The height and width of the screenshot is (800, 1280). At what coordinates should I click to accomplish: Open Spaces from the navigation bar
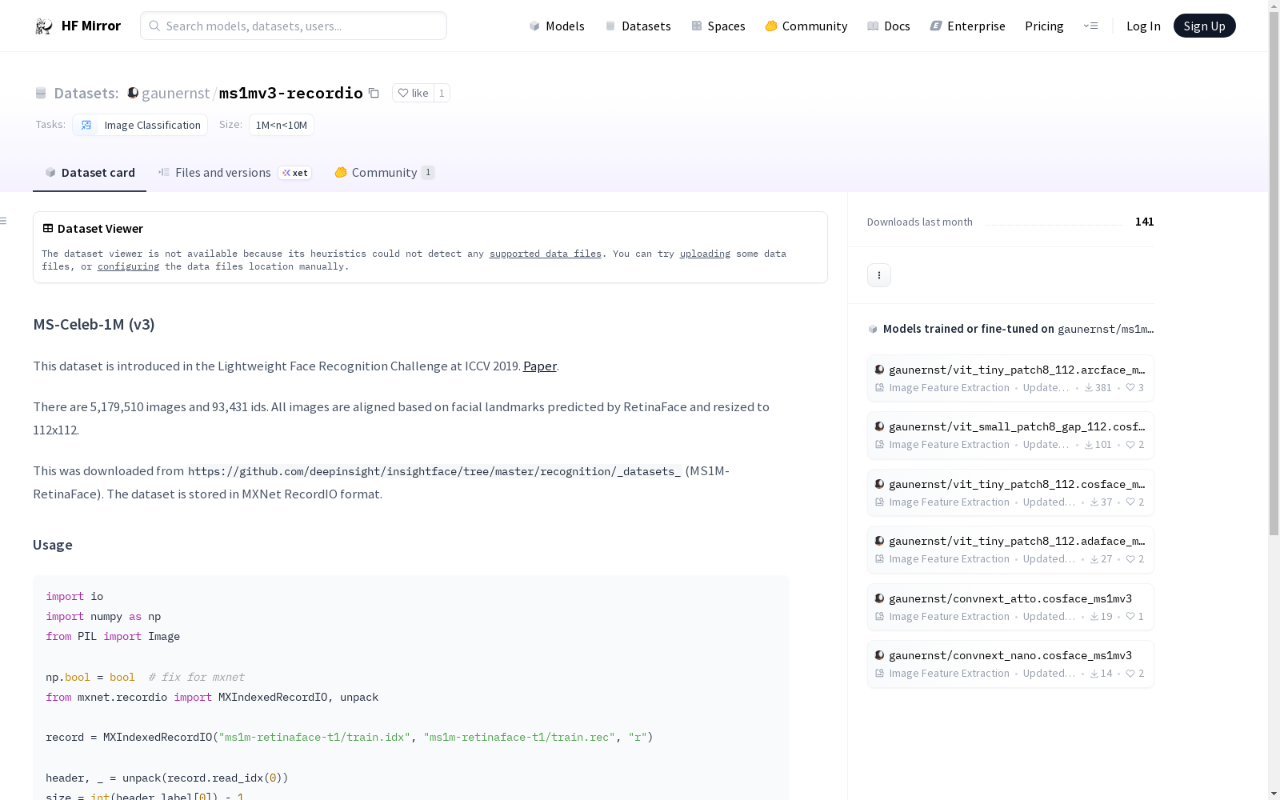click(718, 26)
